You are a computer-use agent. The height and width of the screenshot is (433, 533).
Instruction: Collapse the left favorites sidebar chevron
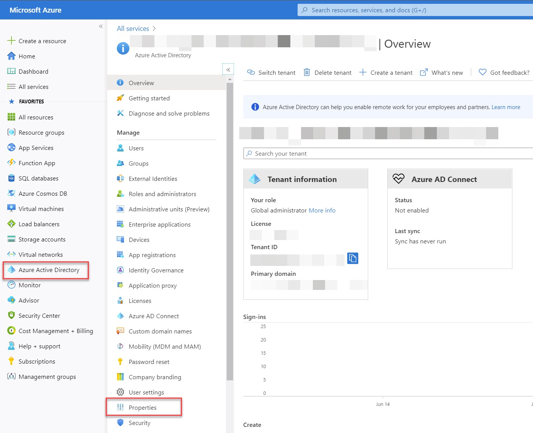[101, 26]
